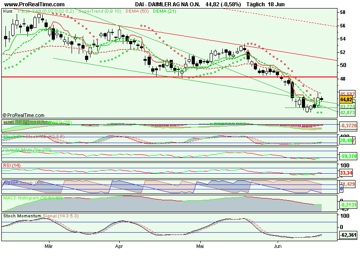Click the DEMA (21) legend label
The height and width of the screenshot is (270, 360).
tap(165, 11)
